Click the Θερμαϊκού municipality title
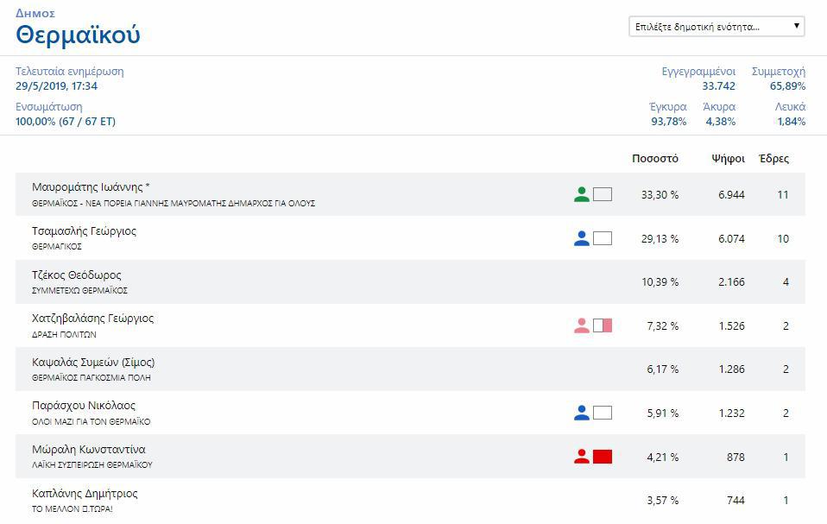The width and height of the screenshot is (827, 524). [78, 35]
